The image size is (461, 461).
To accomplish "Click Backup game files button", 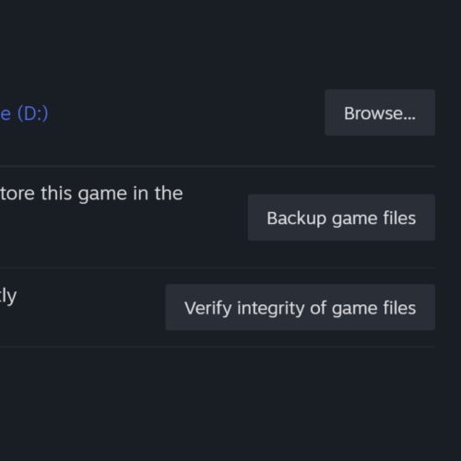I will pos(341,218).
